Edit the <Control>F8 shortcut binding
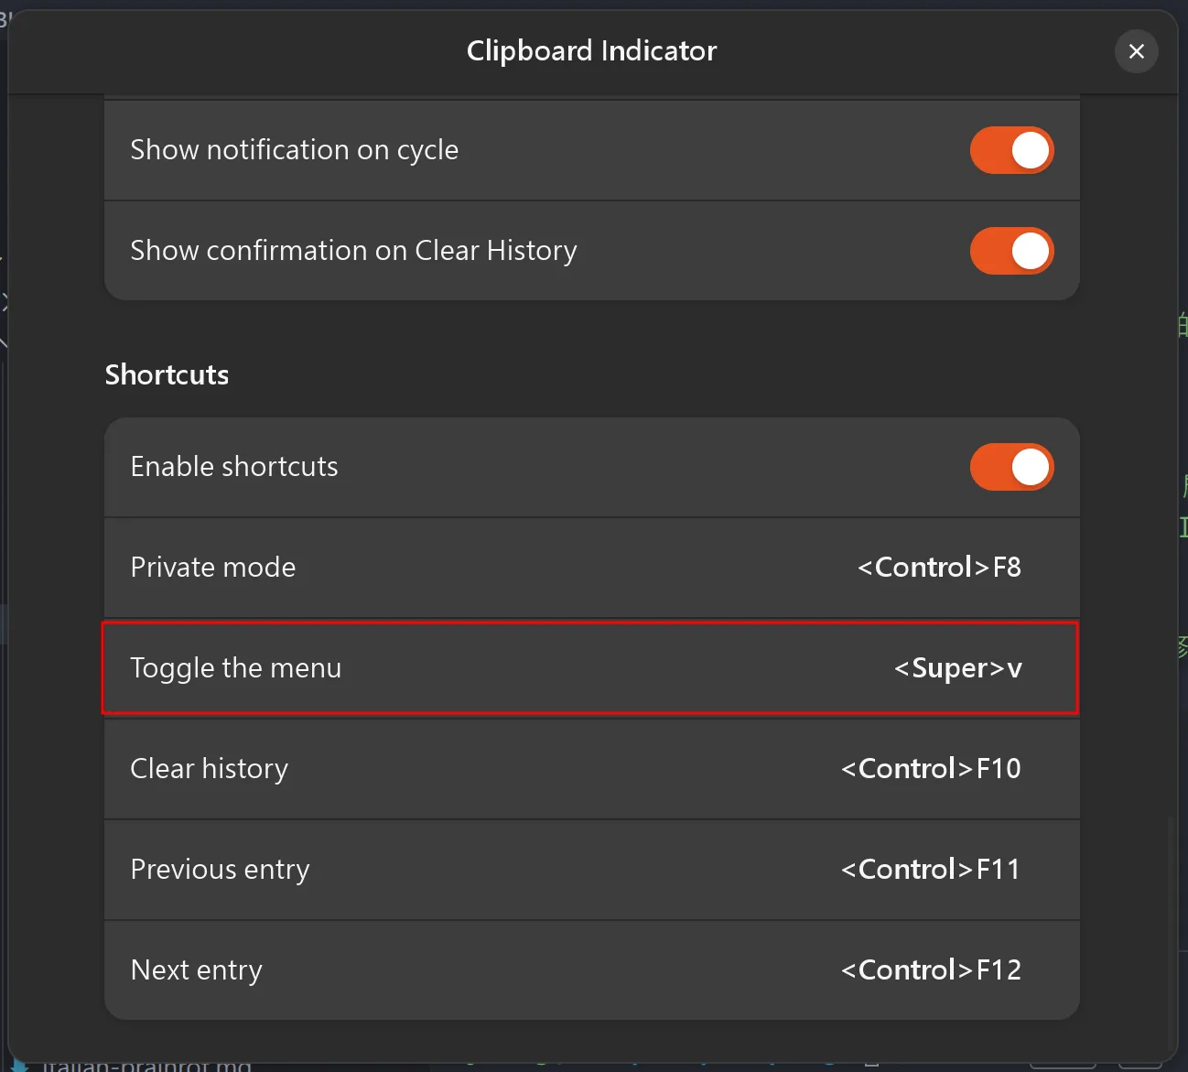 point(939,568)
